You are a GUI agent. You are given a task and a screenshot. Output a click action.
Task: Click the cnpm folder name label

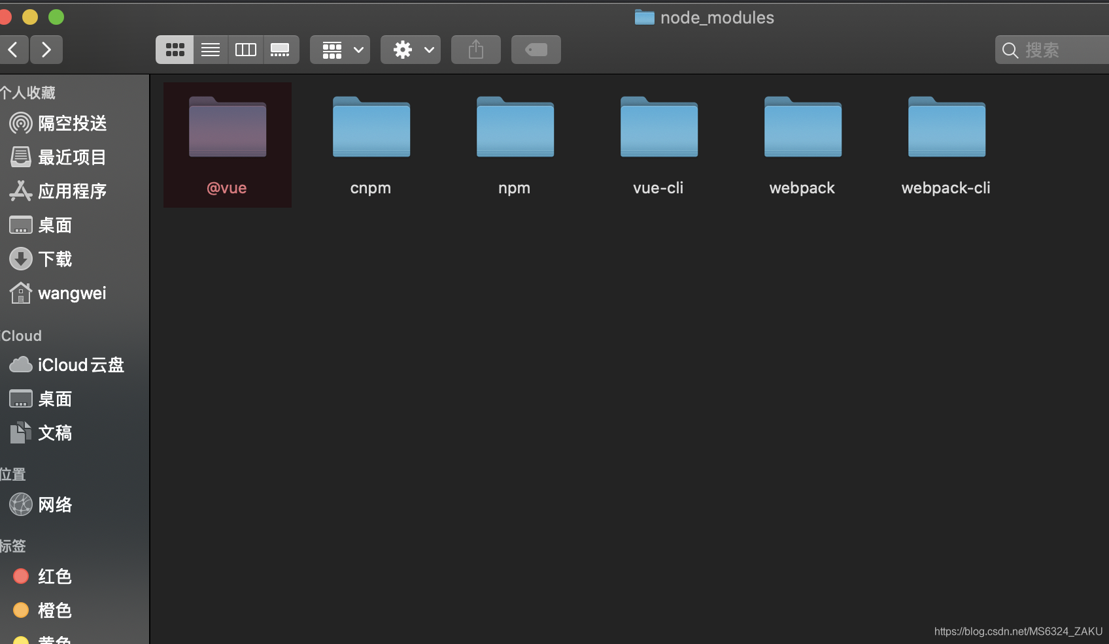[371, 188]
